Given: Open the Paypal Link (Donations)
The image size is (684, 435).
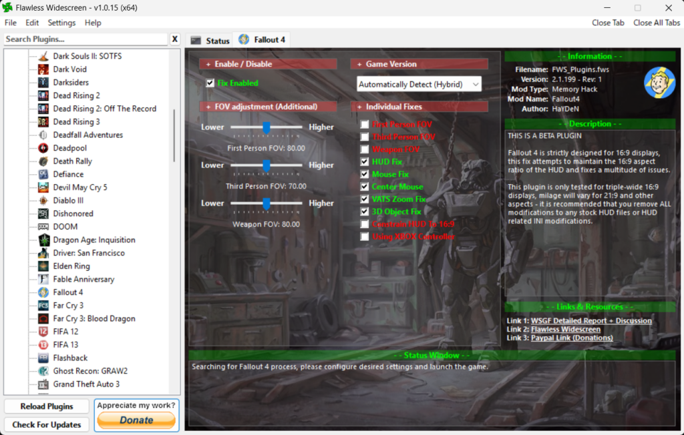Looking at the screenshot, I should click(572, 338).
